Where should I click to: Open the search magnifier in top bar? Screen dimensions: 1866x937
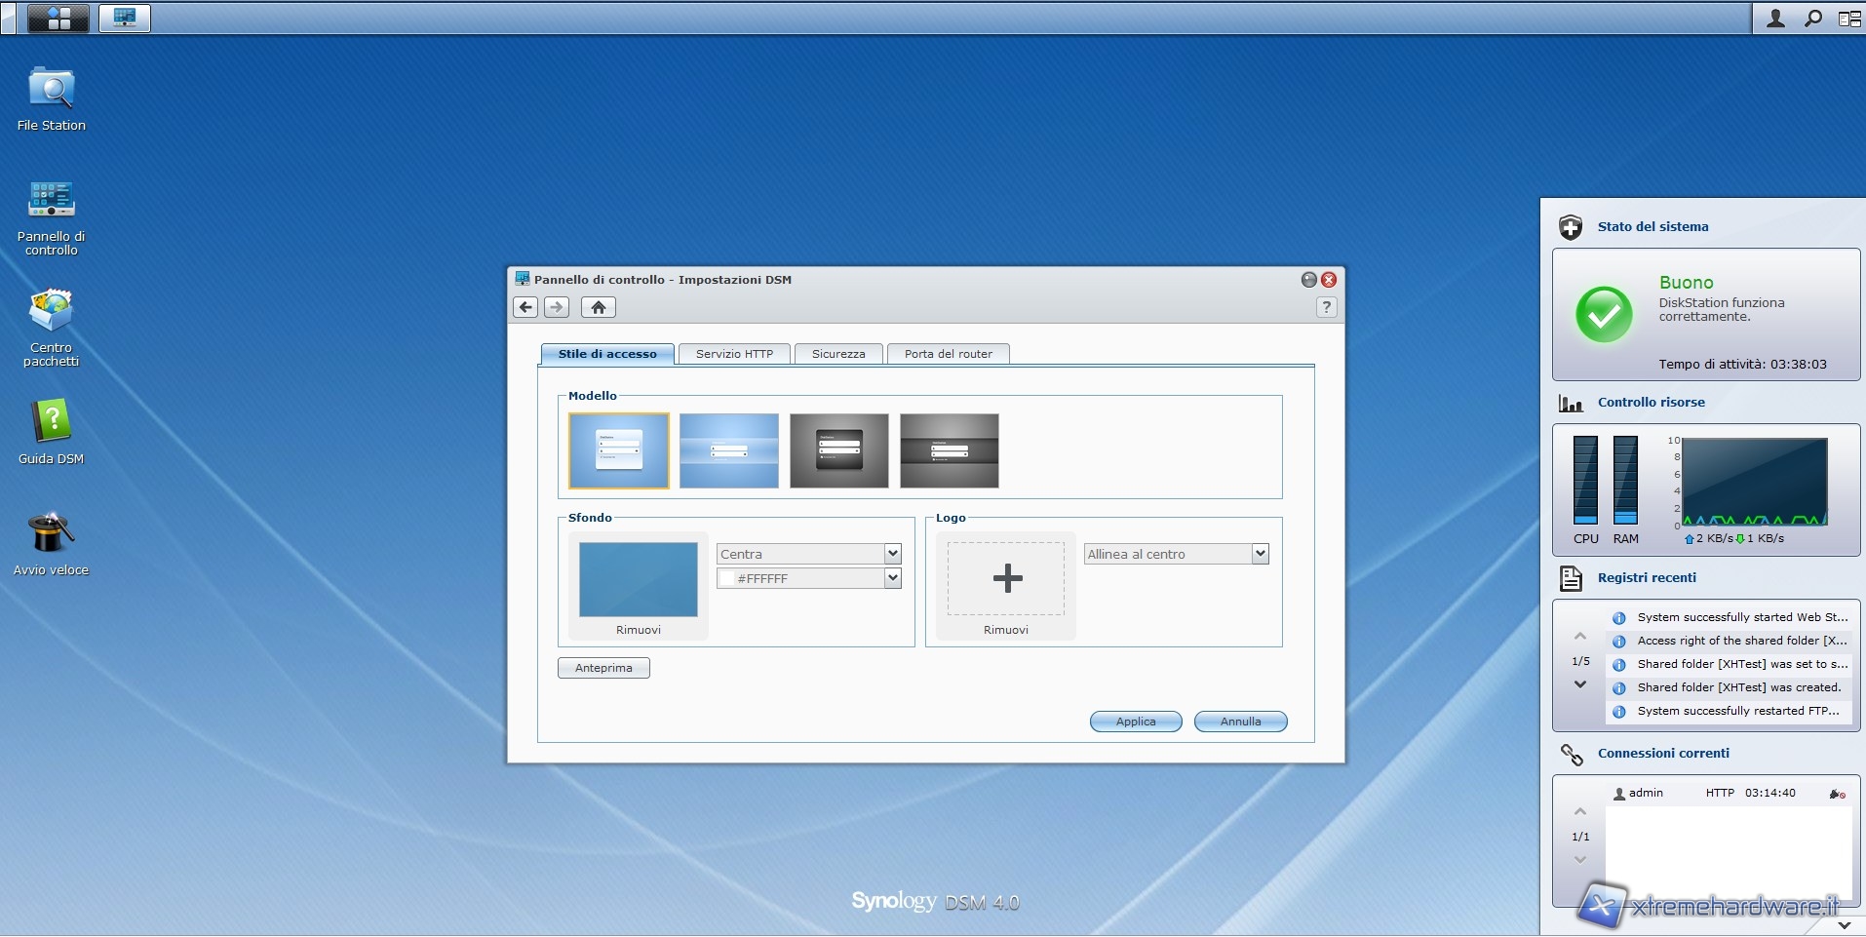(x=1812, y=18)
